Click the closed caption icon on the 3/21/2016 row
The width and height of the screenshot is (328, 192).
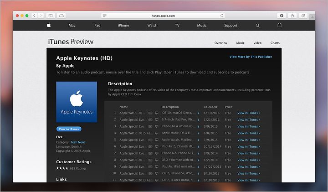pyautogui.click(x=150, y=120)
